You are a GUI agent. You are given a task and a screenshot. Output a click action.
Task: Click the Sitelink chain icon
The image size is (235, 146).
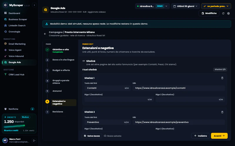point(84,61)
